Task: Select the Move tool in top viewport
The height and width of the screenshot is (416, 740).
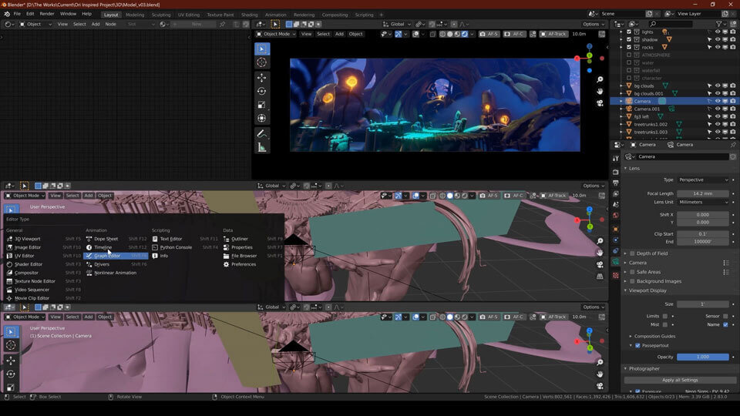Action: pos(262,77)
